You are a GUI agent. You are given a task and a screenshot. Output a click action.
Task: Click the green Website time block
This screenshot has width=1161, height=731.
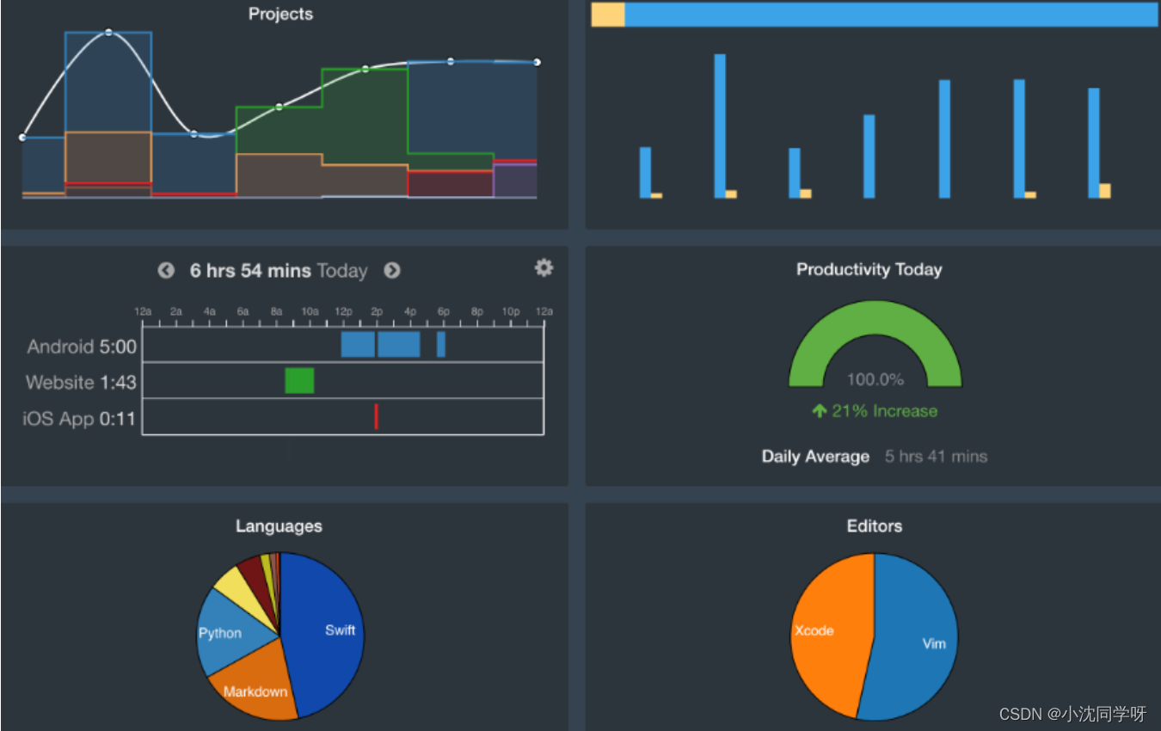[x=299, y=380]
